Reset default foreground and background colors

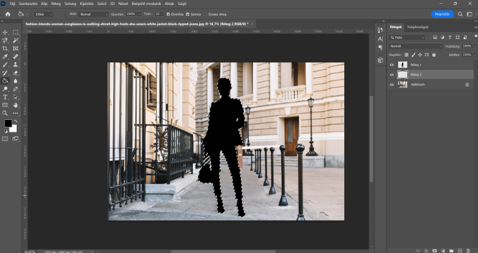(x=6, y=132)
